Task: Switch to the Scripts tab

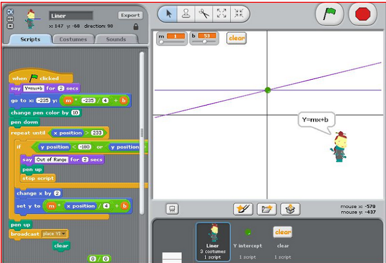Action: click(30, 39)
